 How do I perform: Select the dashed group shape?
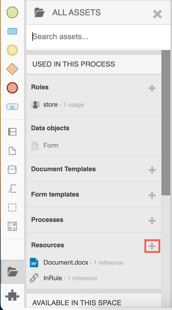12,207
